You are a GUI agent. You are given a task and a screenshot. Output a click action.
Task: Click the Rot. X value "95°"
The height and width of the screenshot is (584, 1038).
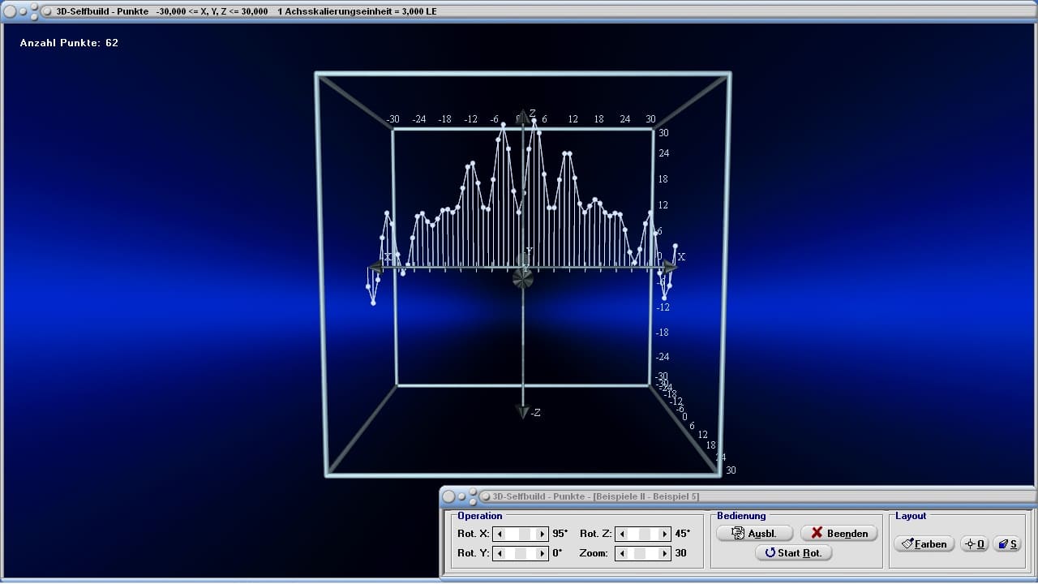click(560, 534)
